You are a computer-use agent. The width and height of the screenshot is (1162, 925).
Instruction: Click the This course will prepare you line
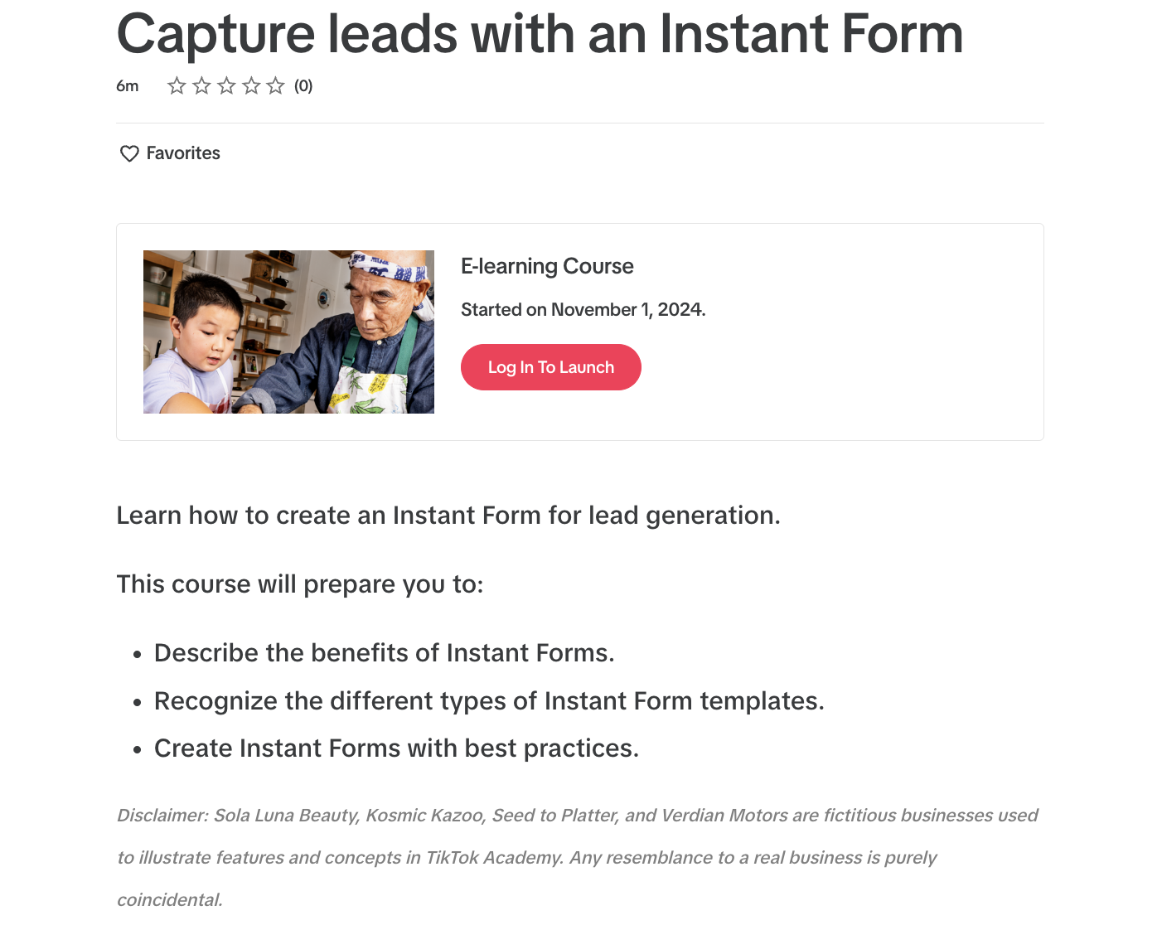[300, 584]
